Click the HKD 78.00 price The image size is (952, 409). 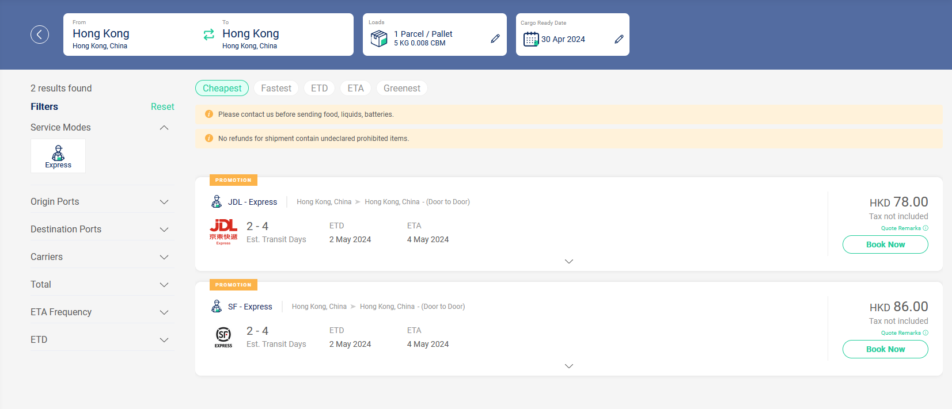899,202
